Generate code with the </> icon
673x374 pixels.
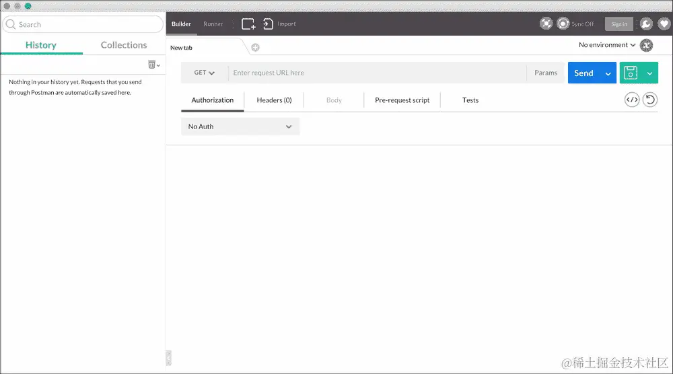pos(632,100)
